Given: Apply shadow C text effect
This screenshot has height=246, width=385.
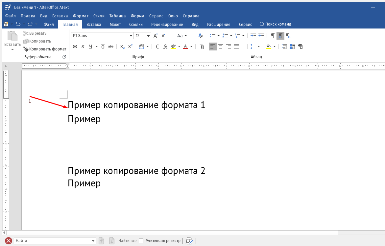Looking at the screenshot, I should point(157,47).
